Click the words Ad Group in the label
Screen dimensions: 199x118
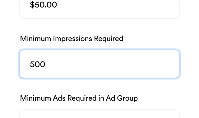coord(122,98)
